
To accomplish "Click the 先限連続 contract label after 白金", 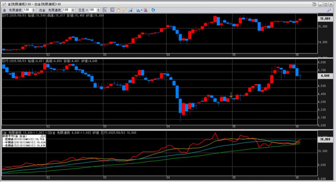I will coord(54,10).
